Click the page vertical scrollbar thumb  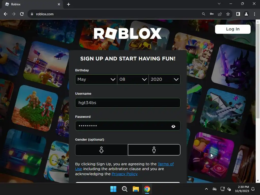click(x=258, y=71)
